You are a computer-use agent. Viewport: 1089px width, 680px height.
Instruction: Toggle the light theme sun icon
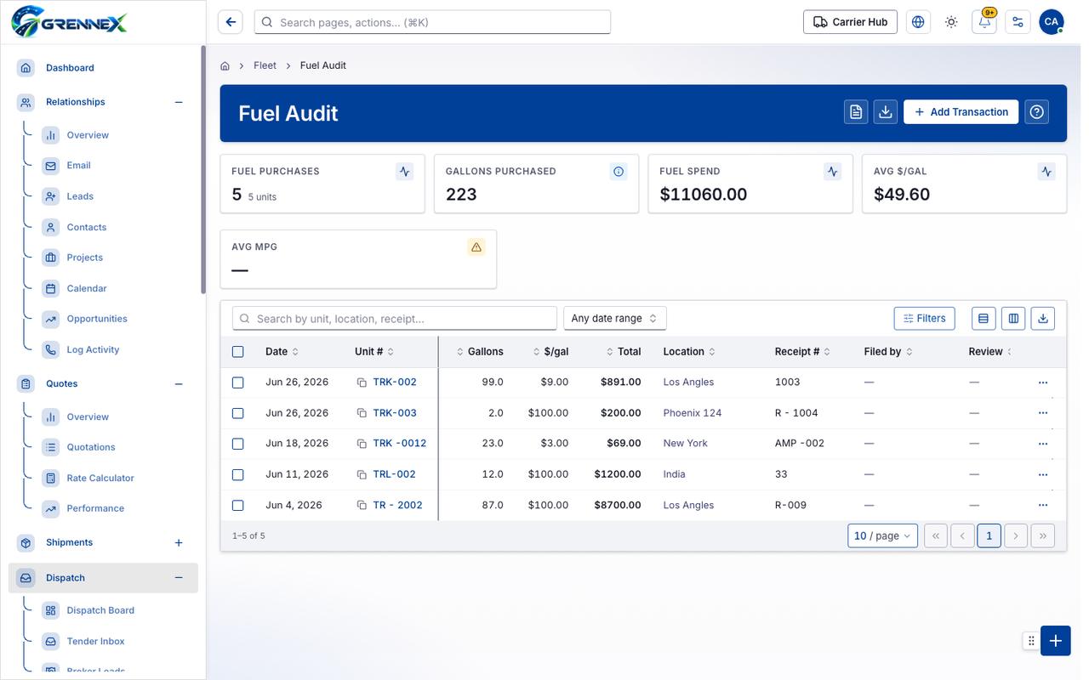tap(951, 22)
